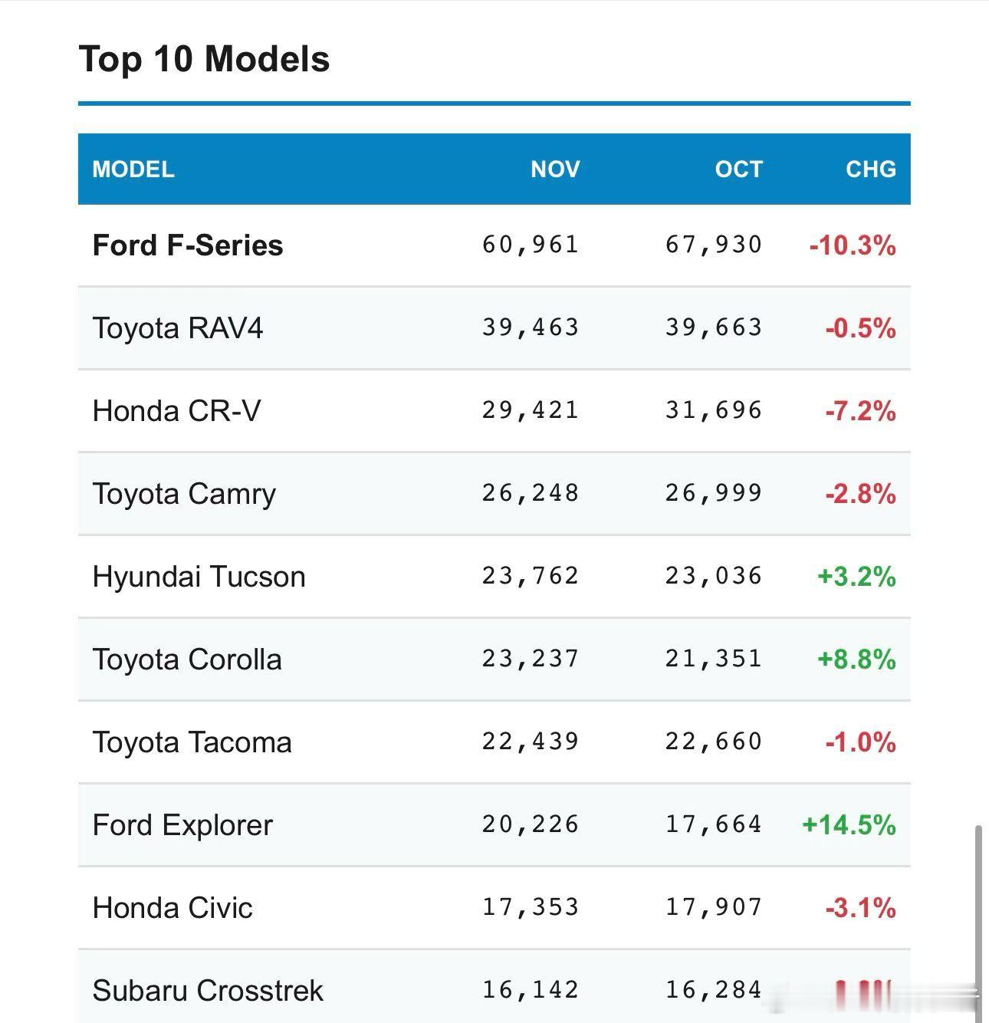Select Honda CR-V in the table
The image size is (989, 1023).
click(x=176, y=411)
